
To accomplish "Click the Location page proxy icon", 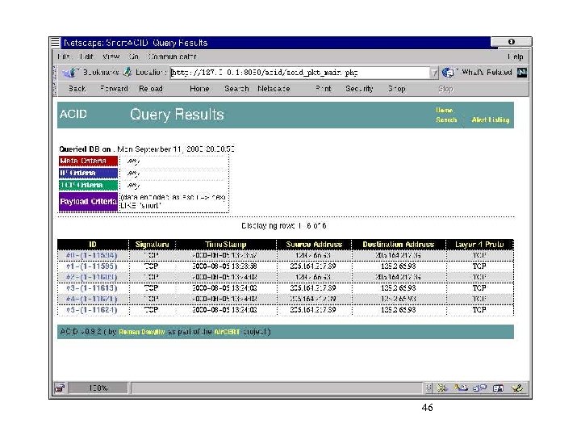I will (x=127, y=72).
